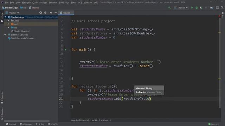Viewport: 225px width, 126px height.
Task: Open the Messages tool window
Action: pos(26,124)
